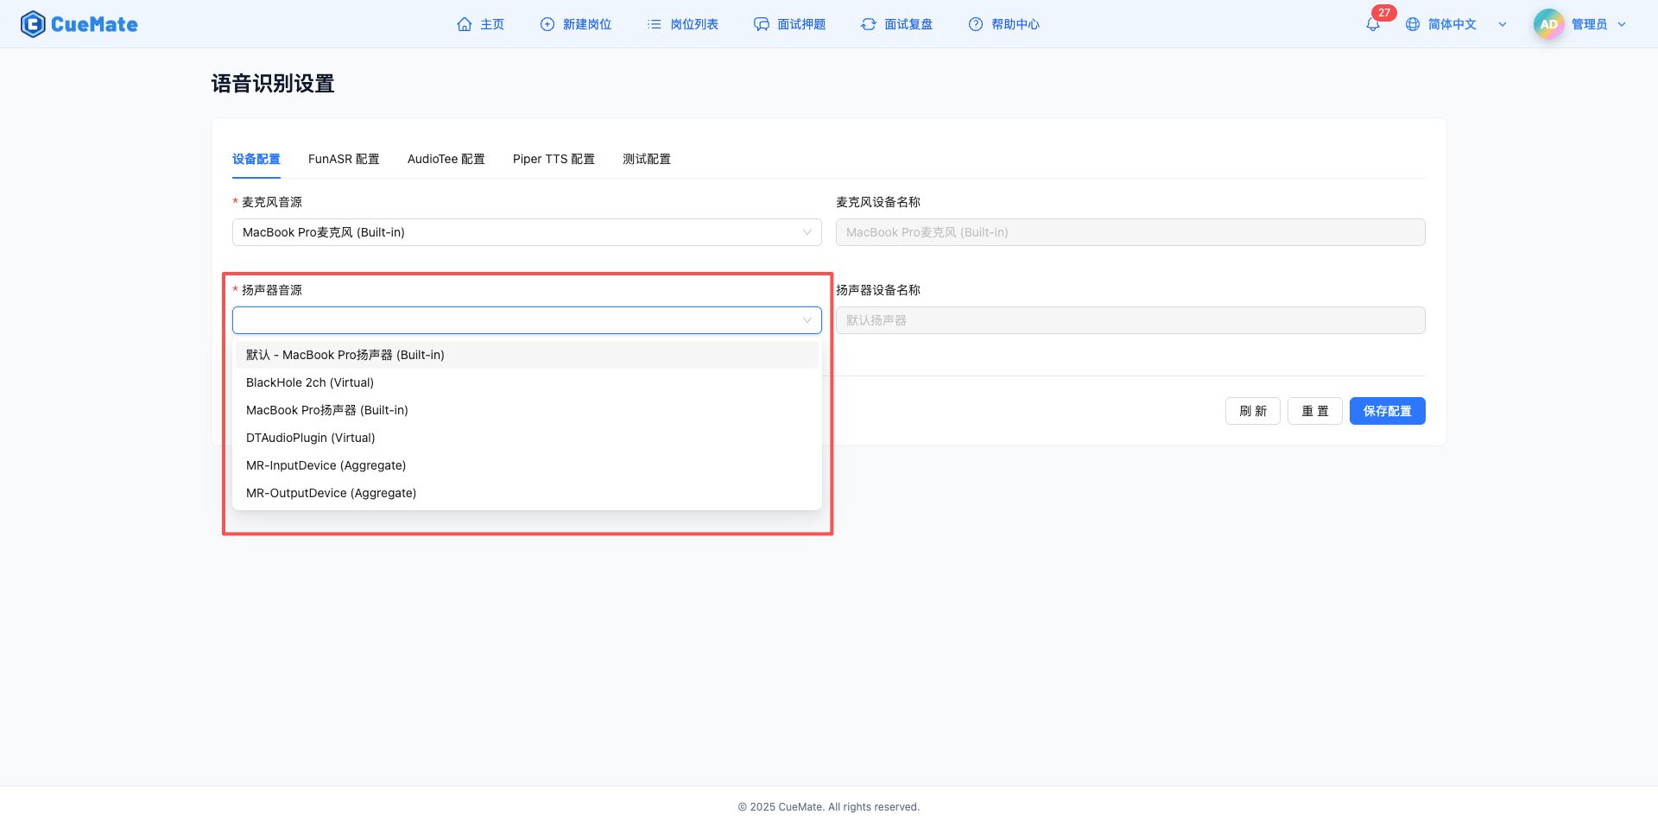Click the globe language icon
The height and width of the screenshot is (827, 1658).
pyautogui.click(x=1413, y=23)
